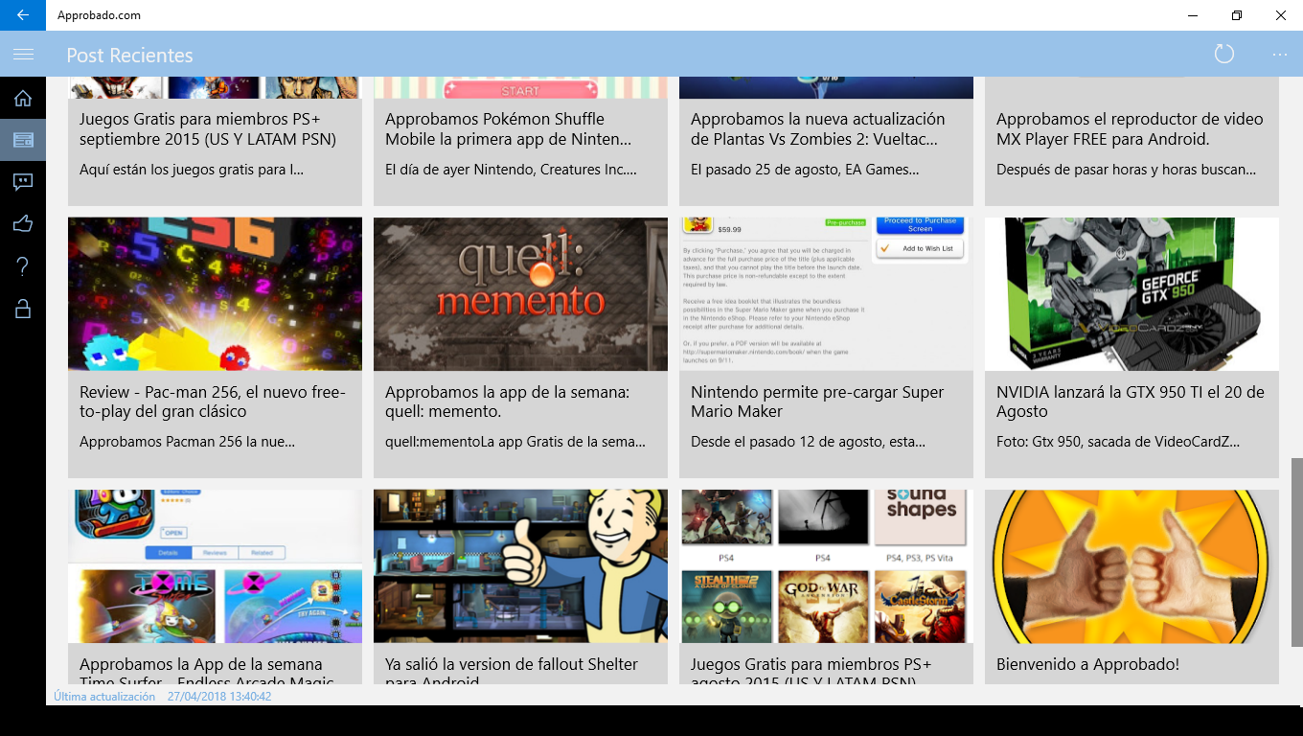Screen dimensions: 1303x736
Task: Open the Time Surfer app thumbnail
Action: (215, 566)
